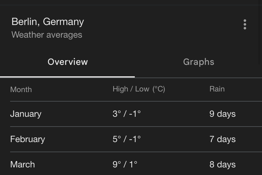Viewport: 262px width, 175px height.
Task: Click the white underline beneath Overview
Action: pyautogui.click(x=67, y=77)
